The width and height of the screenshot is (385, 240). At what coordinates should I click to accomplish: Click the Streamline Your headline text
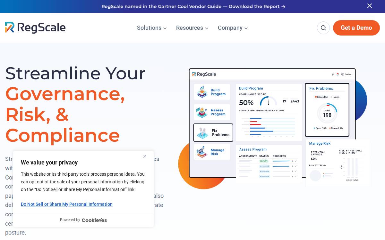coord(75,73)
